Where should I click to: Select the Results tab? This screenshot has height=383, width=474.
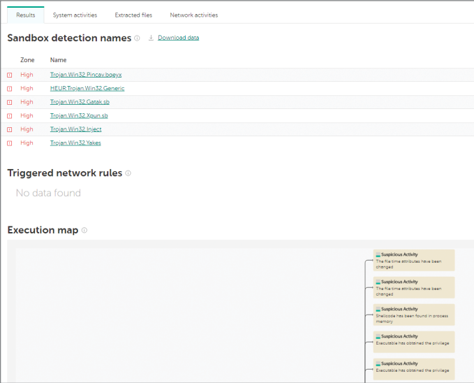pyautogui.click(x=25, y=15)
